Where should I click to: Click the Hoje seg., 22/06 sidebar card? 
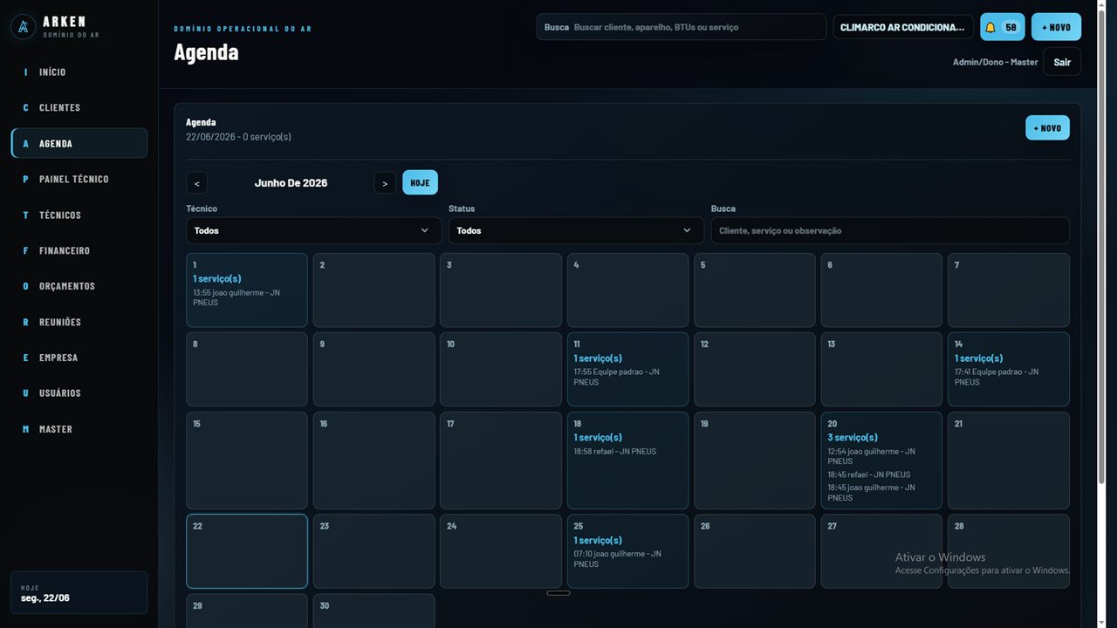click(79, 593)
